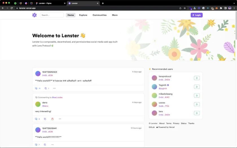The height and width of the screenshot is (148, 237).
Task: Open the @sasi.codes profile link
Action: [57, 97]
